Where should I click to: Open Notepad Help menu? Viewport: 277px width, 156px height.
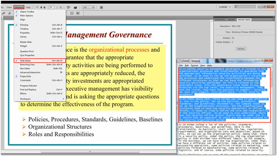(x=210, y=66)
